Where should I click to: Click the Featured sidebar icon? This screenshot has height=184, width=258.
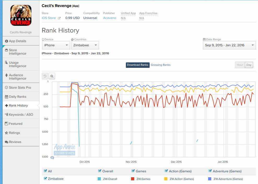tap(7, 124)
